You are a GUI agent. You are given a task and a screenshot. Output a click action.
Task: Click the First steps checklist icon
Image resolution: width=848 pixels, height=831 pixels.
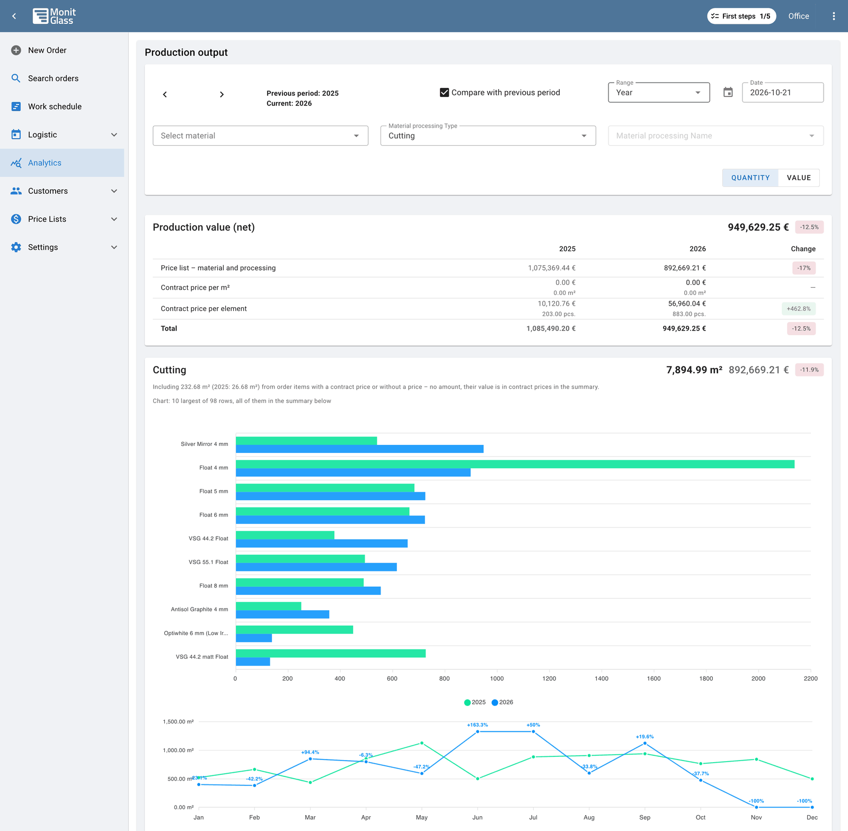715,16
